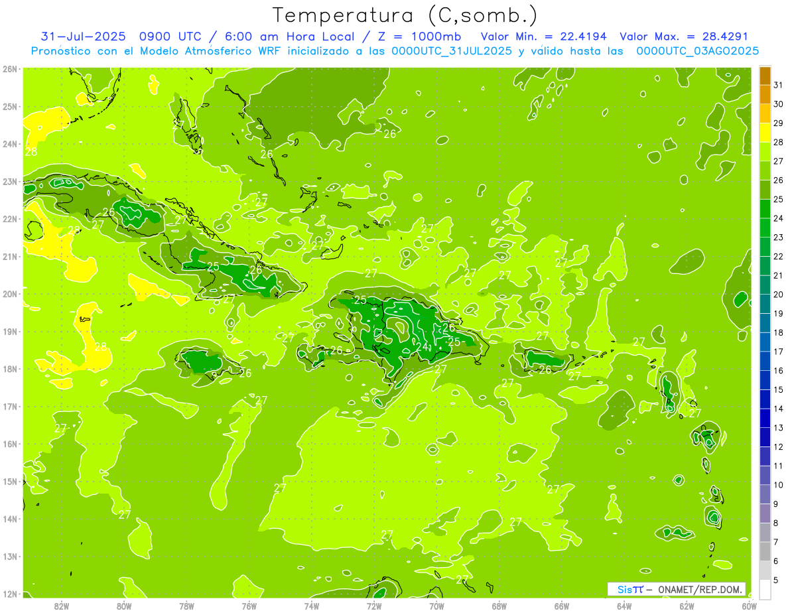Screen dimensions: 796x615
Task: Click the '68W' longitude axis label
Action: 499,606
